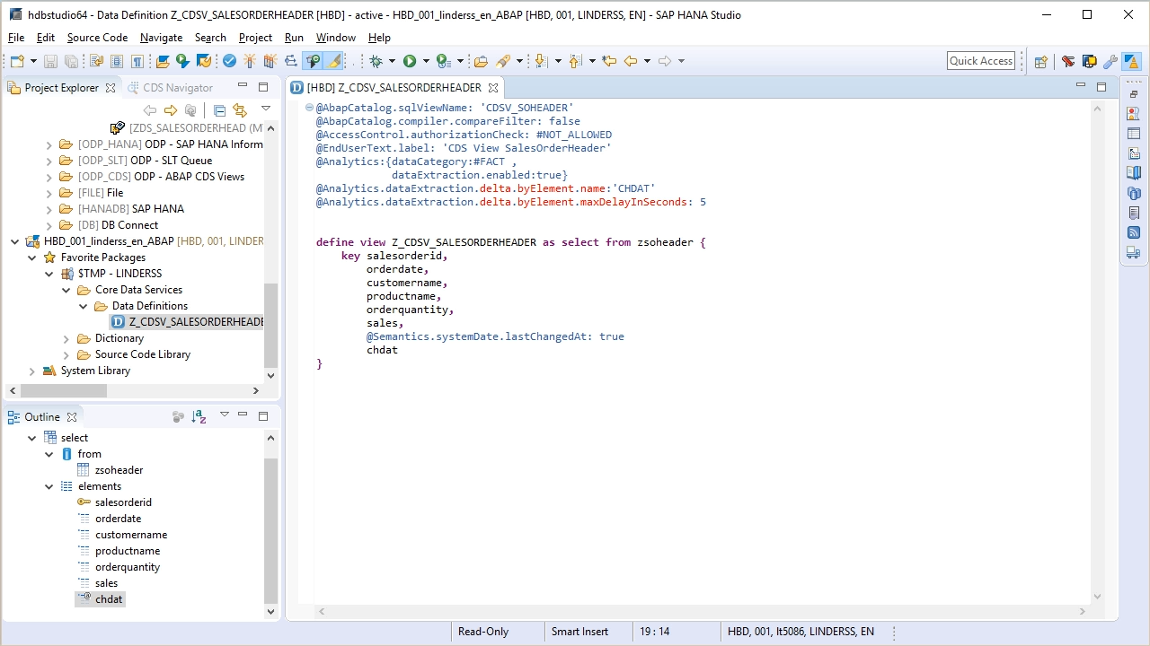Select the Z_CDSV_SALESORDERHEADER data definition

[188, 322]
